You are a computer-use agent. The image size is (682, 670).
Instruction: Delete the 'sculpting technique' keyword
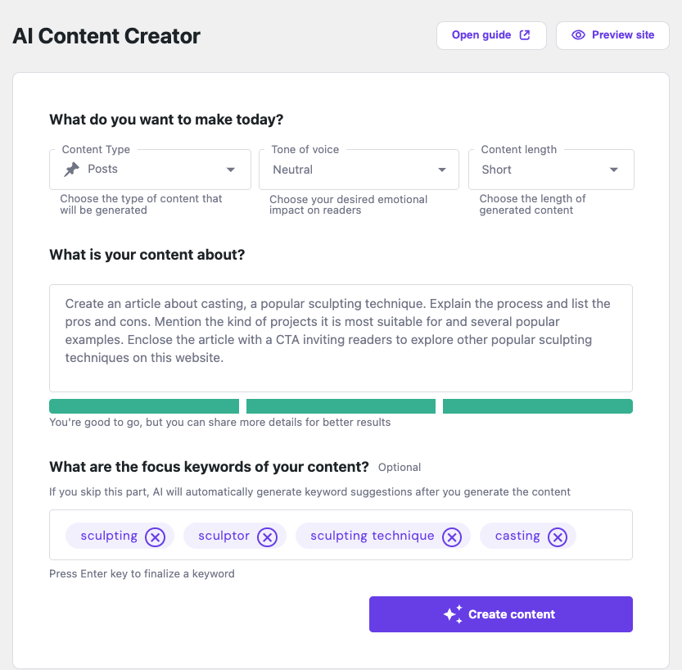(451, 536)
